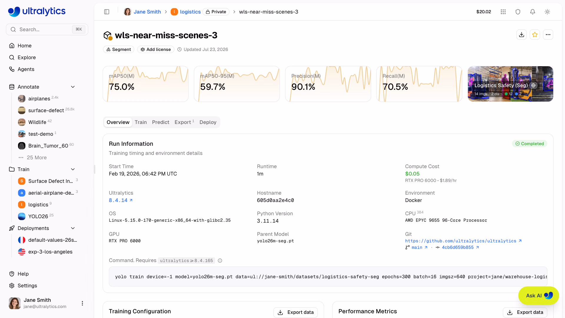Click logistics project in breadcrumb
Image resolution: width=565 pixels, height=318 pixels.
[186, 12]
